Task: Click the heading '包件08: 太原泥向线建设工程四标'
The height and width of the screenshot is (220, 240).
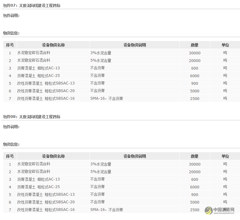Action: click(x=32, y=117)
